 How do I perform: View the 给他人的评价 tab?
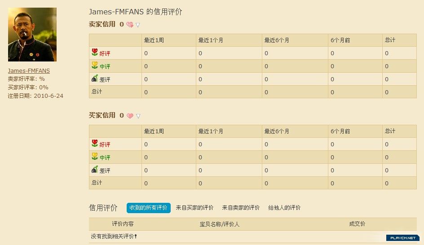pyautogui.click(x=284, y=208)
